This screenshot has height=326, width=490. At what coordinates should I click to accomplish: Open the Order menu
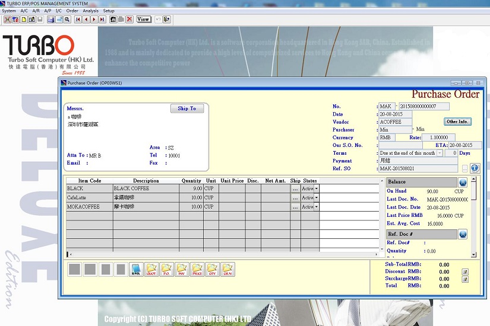point(72,11)
